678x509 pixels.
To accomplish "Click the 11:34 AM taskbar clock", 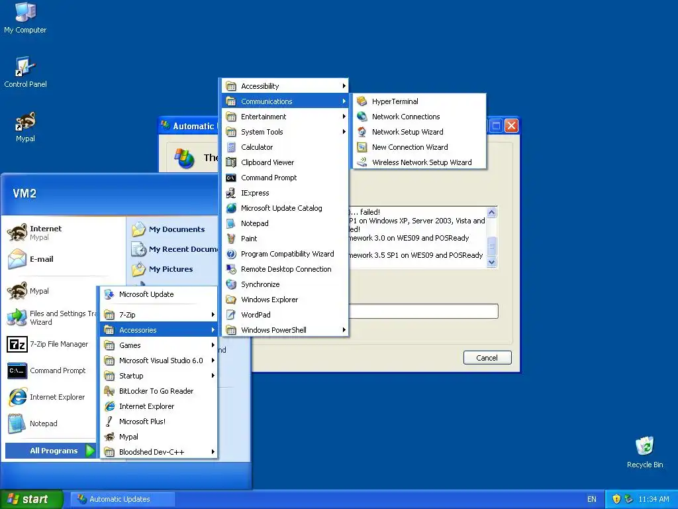I will pyautogui.click(x=654, y=499).
